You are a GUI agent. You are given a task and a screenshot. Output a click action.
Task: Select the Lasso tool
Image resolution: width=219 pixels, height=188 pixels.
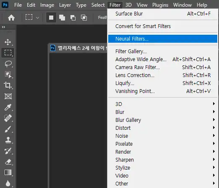click(8, 64)
